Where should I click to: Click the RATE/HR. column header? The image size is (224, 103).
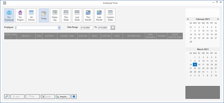pos(83,36)
